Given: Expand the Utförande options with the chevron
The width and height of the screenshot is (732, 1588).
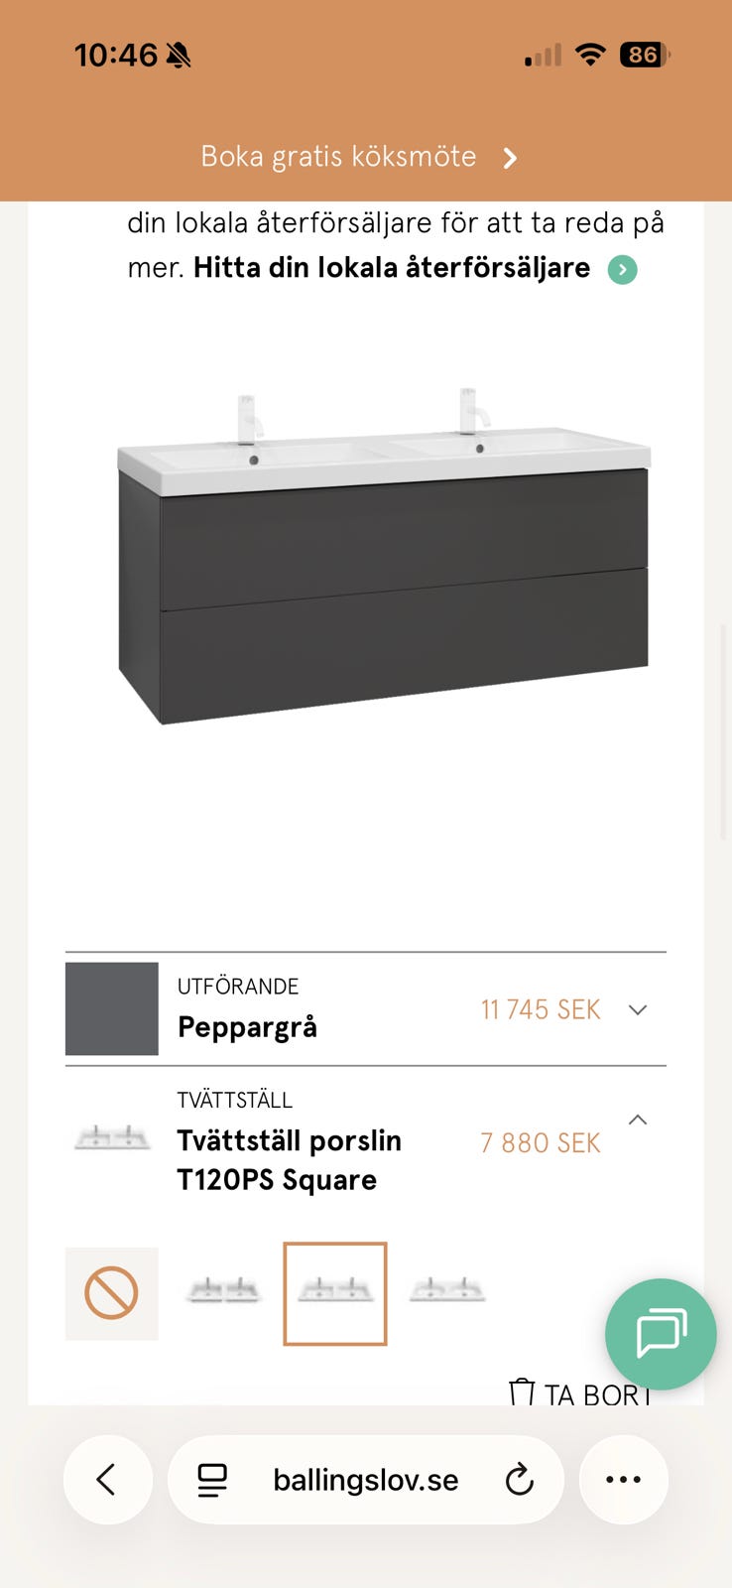Looking at the screenshot, I should click(x=638, y=1009).
